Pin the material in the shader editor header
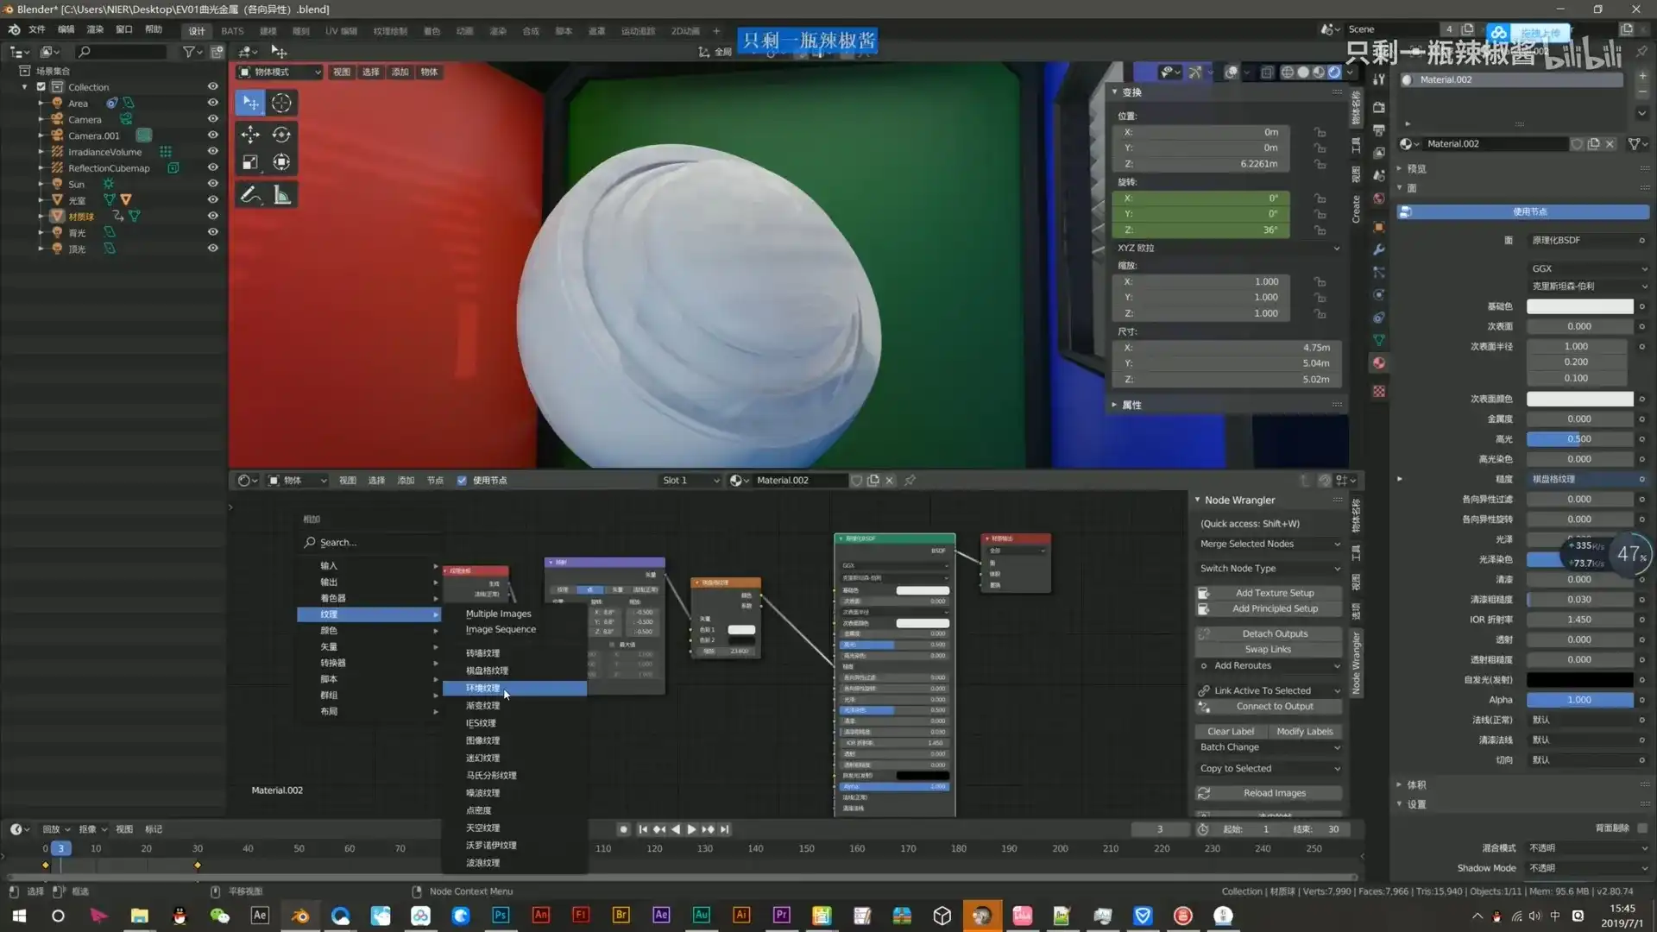 pyautogui.click(x=909, y=481)
